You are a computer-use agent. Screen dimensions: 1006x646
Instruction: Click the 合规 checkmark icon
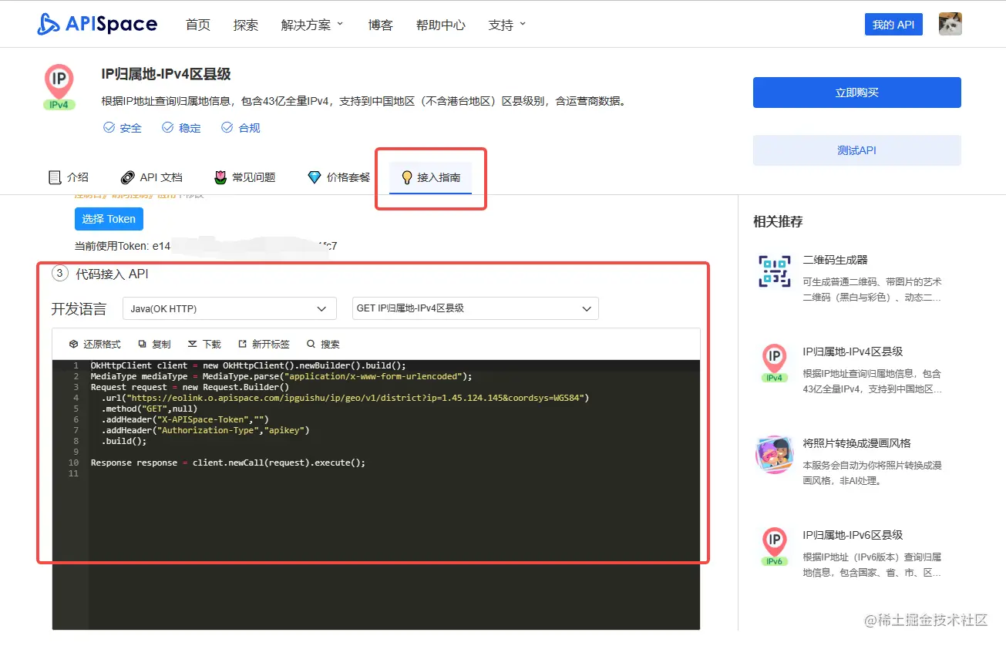[227, 127]
